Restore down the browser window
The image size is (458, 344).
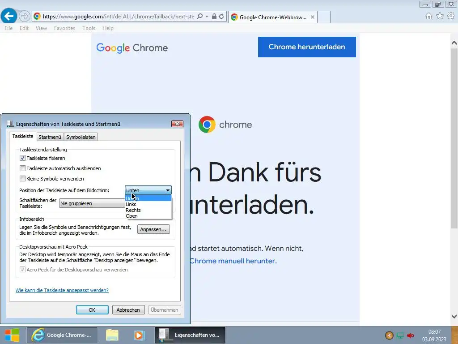click(x=438, y=4)
